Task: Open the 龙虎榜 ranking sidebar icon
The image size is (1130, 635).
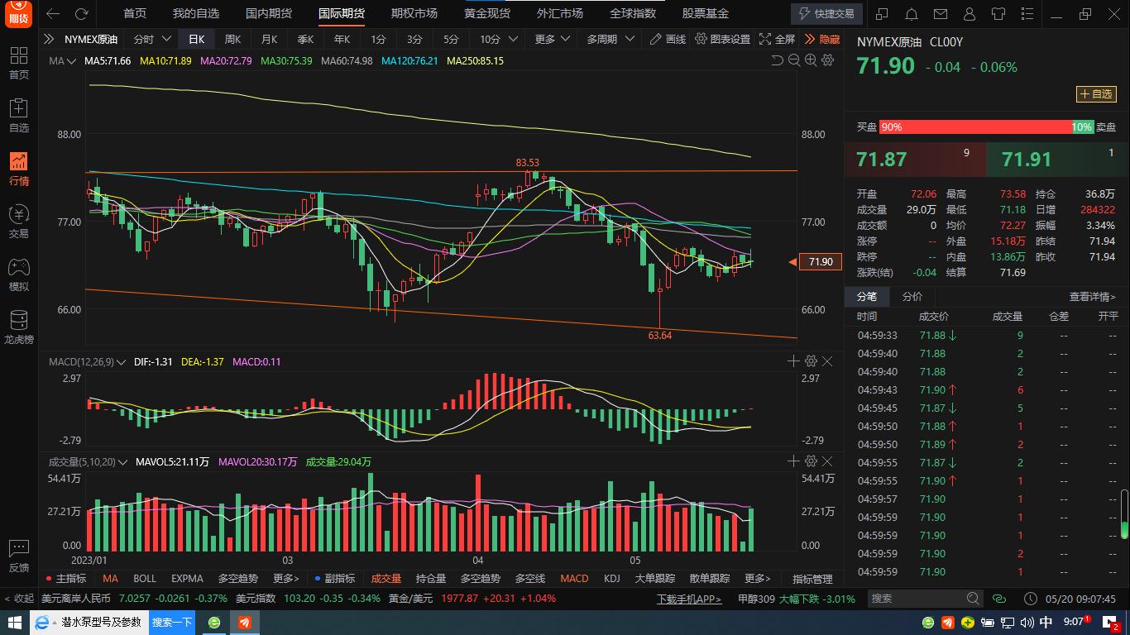Action: [x=18, y=327]
